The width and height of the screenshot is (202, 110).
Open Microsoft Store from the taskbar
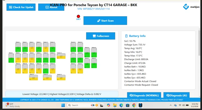coord(128,105)
